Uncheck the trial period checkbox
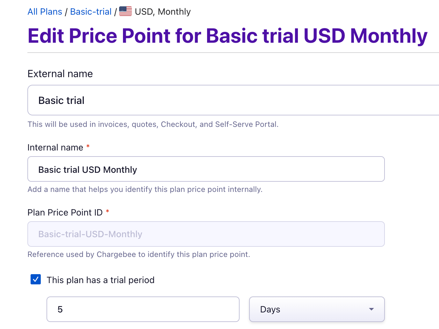 tap(36, 279)
